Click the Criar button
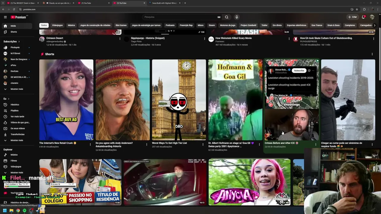This screenshot has width=381, height=214. 352,17
